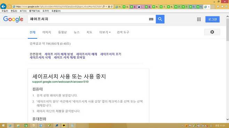Click the 휴대전화 section heading
This screenshot has width=229, height=128.
pos(39,119)
